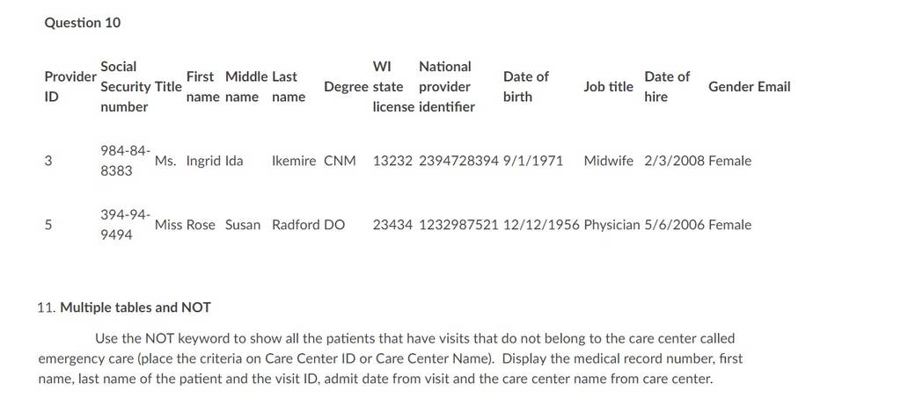Click the Question 10 heading
Image resolution: width=901 pixels, height=419 pixels.
(82, 23)
